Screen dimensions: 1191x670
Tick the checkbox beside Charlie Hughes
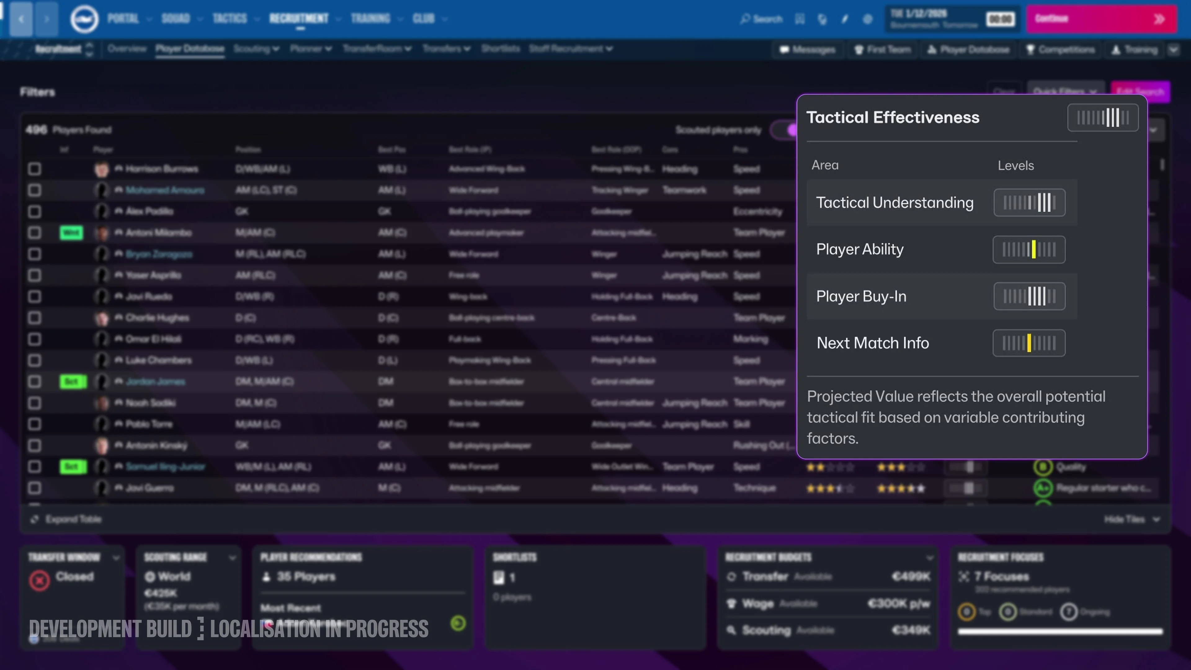(34, 318)
